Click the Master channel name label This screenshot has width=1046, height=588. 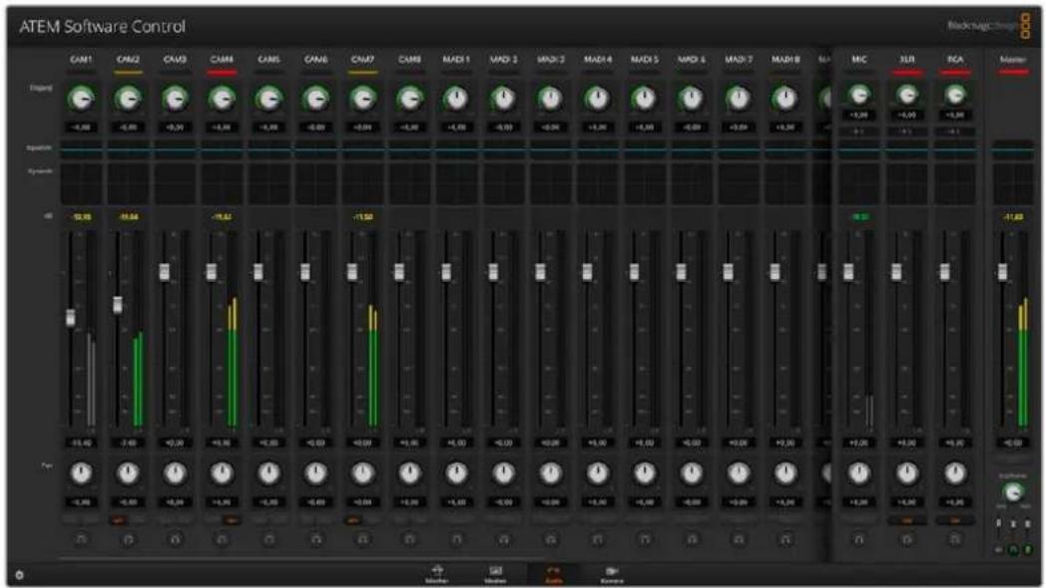(1013, 59)
